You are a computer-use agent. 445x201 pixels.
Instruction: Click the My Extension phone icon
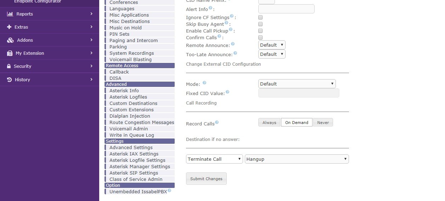[9, 53]
